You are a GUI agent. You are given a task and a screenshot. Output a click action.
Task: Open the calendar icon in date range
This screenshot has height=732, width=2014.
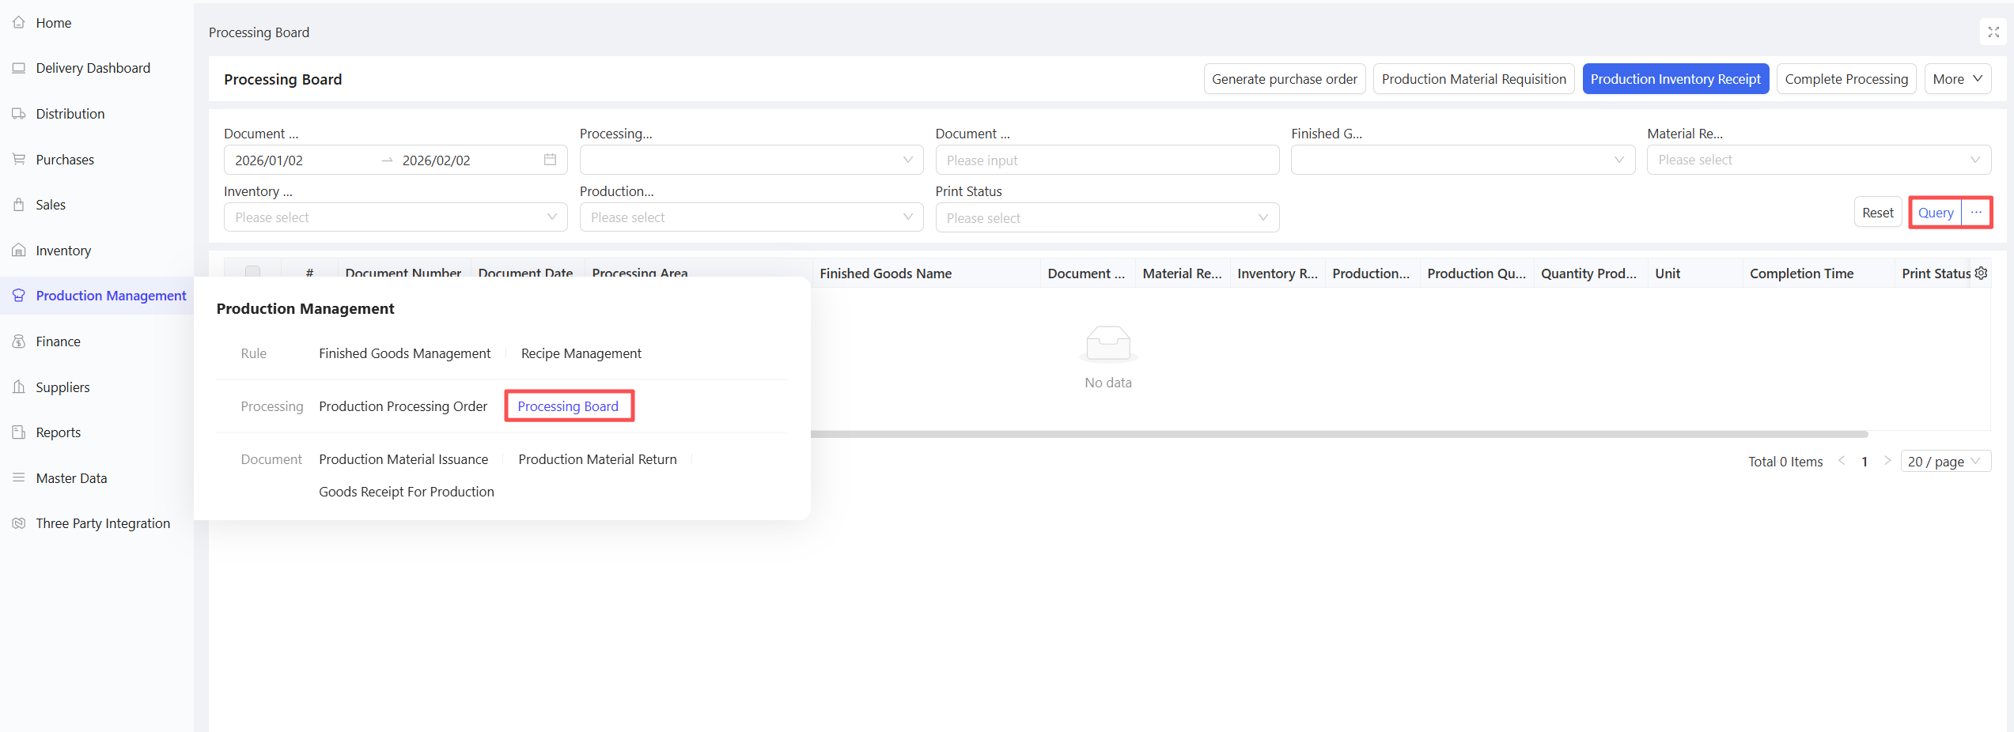pos(550,160)
